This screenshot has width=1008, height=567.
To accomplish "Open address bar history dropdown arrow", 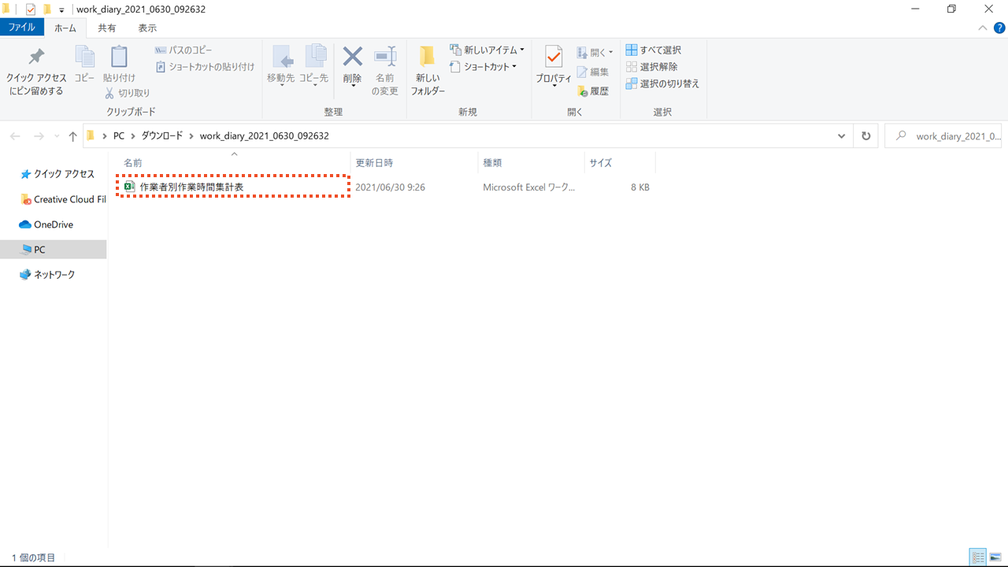I will (842, 135).
